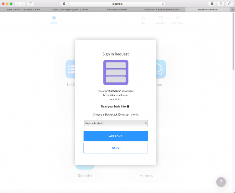Open the IDs navigation icon
This screenshot has width=235, height=193.
(143, 20)
